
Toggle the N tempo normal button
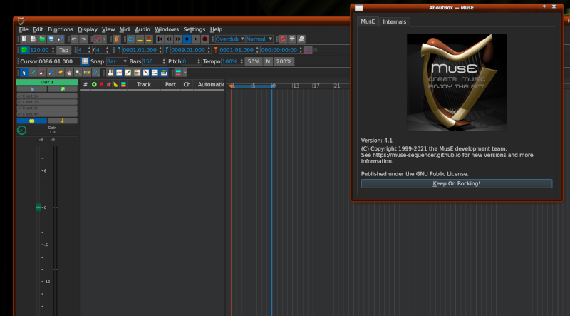tap(268, 62)
